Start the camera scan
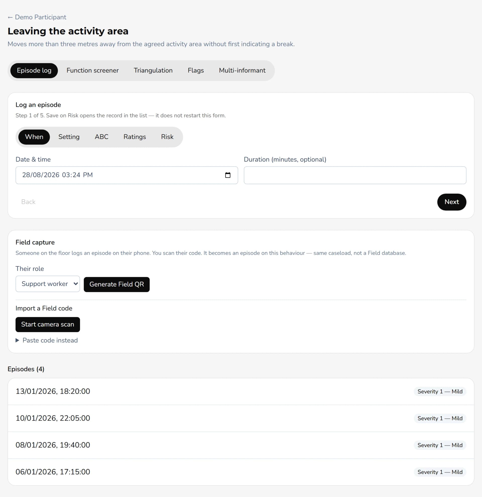 (48, 325)
